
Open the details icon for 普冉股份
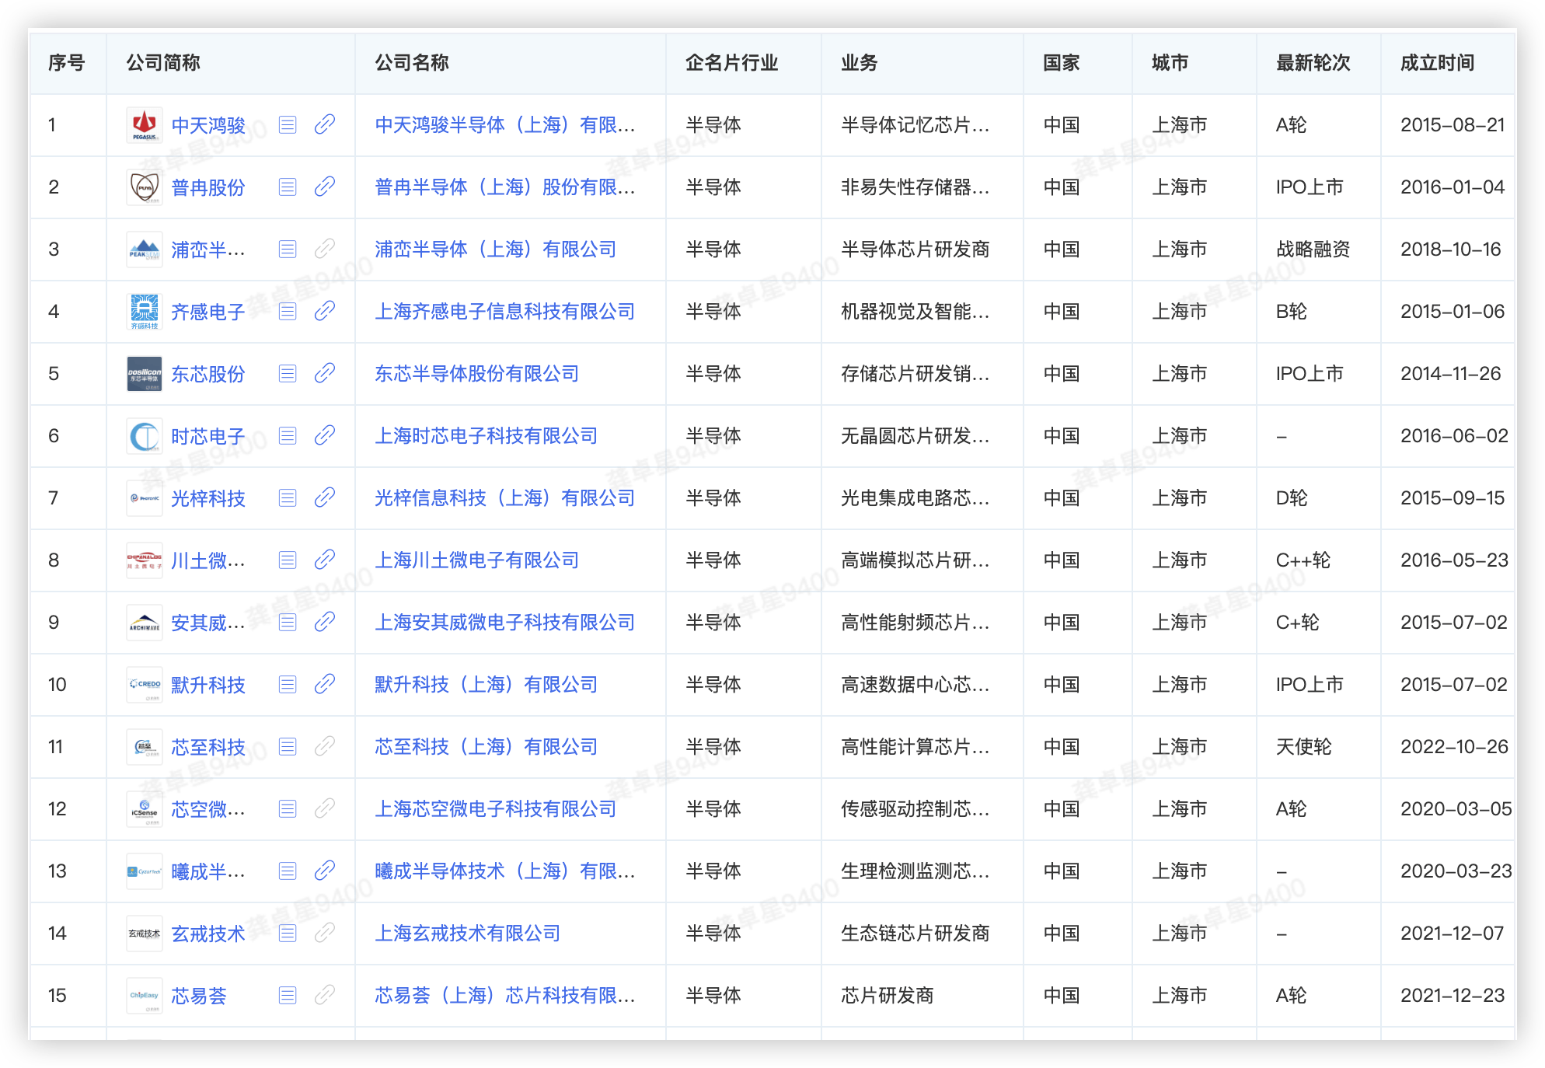(x=288, y=187)
